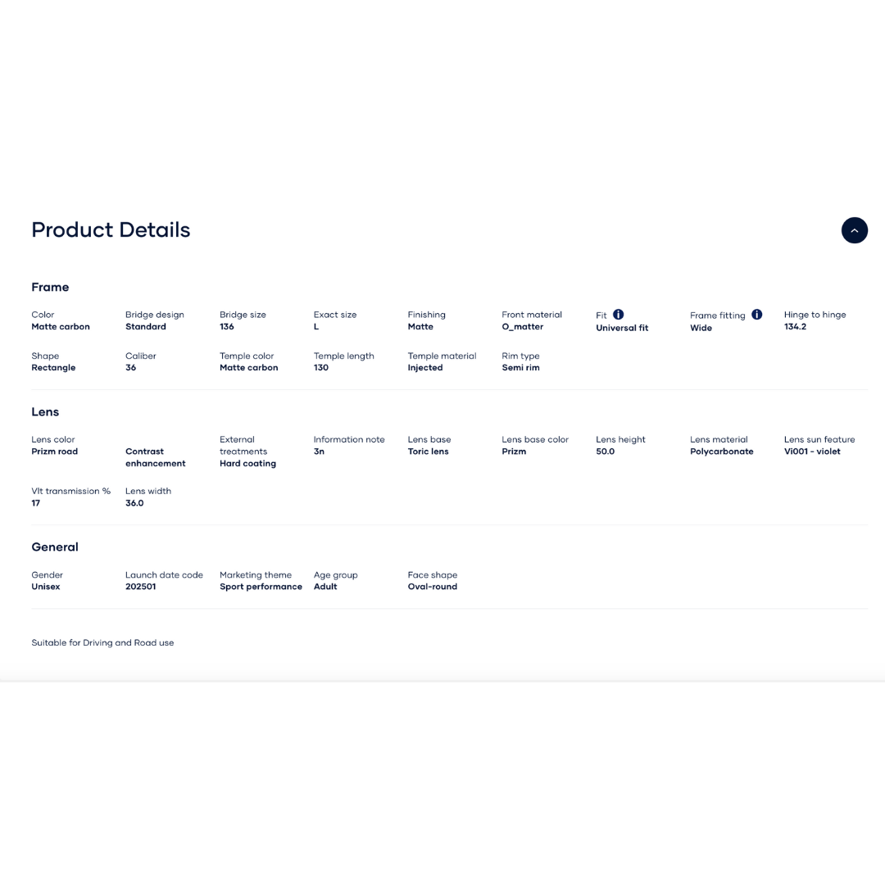Click the Universal fit value
Image resolution: width=885 pixels, height=885 pixels.
pos(622,328)
